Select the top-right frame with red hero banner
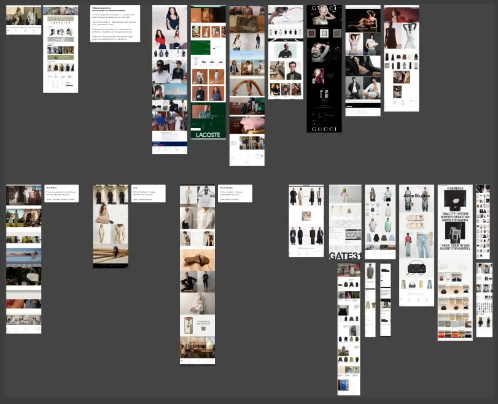This screenshot has height=404, width=498. click(x=401, y=58)
